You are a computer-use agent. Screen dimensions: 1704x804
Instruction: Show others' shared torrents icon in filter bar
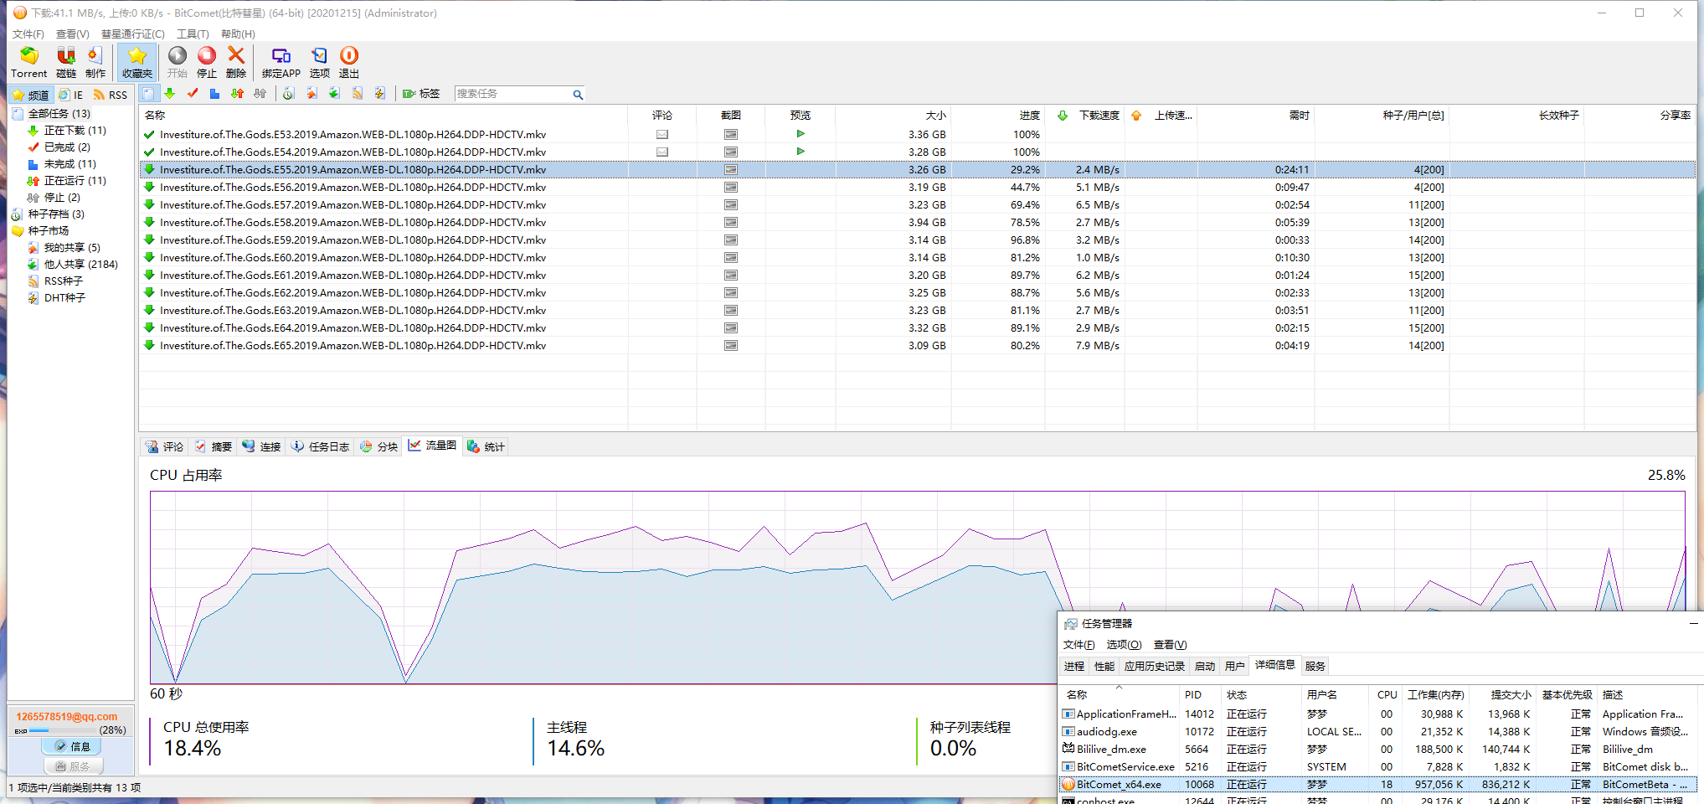click(x=334, y=94)
